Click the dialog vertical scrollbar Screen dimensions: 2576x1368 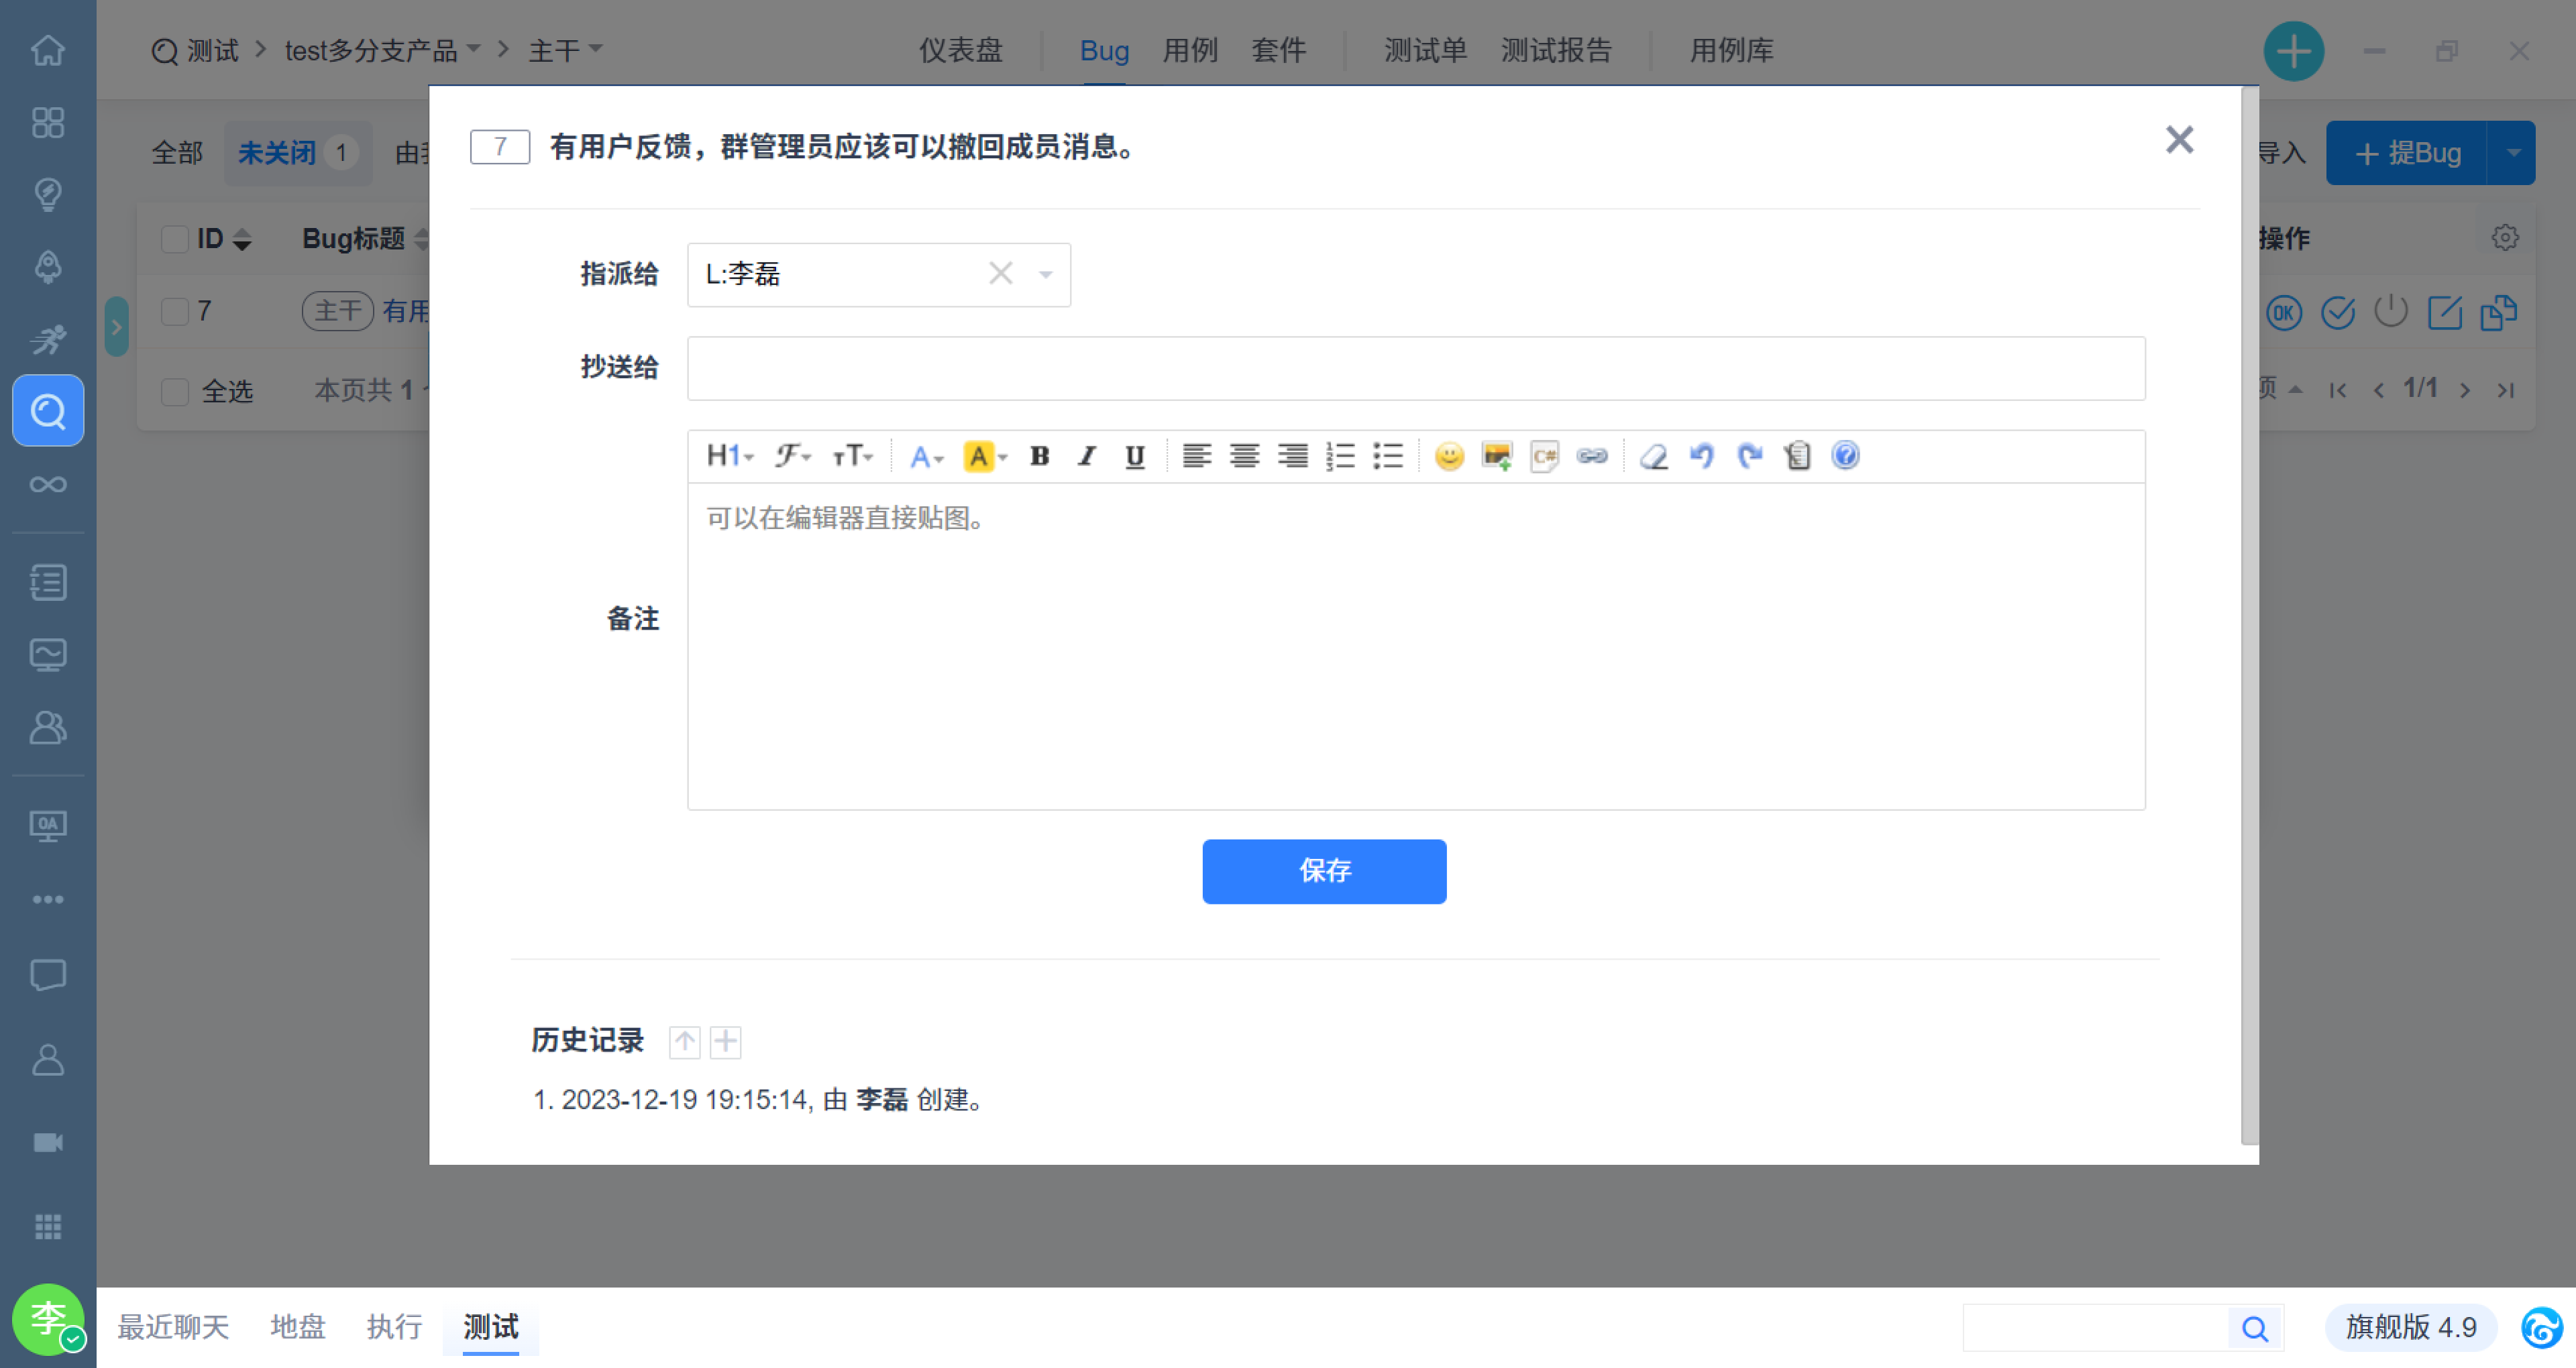tap(2250, 615)
